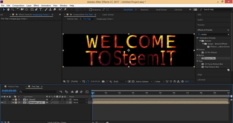Hide the [images...p 1] layer visibility
The height and width of the screenshot is (123, 233).
pos(2,102)
